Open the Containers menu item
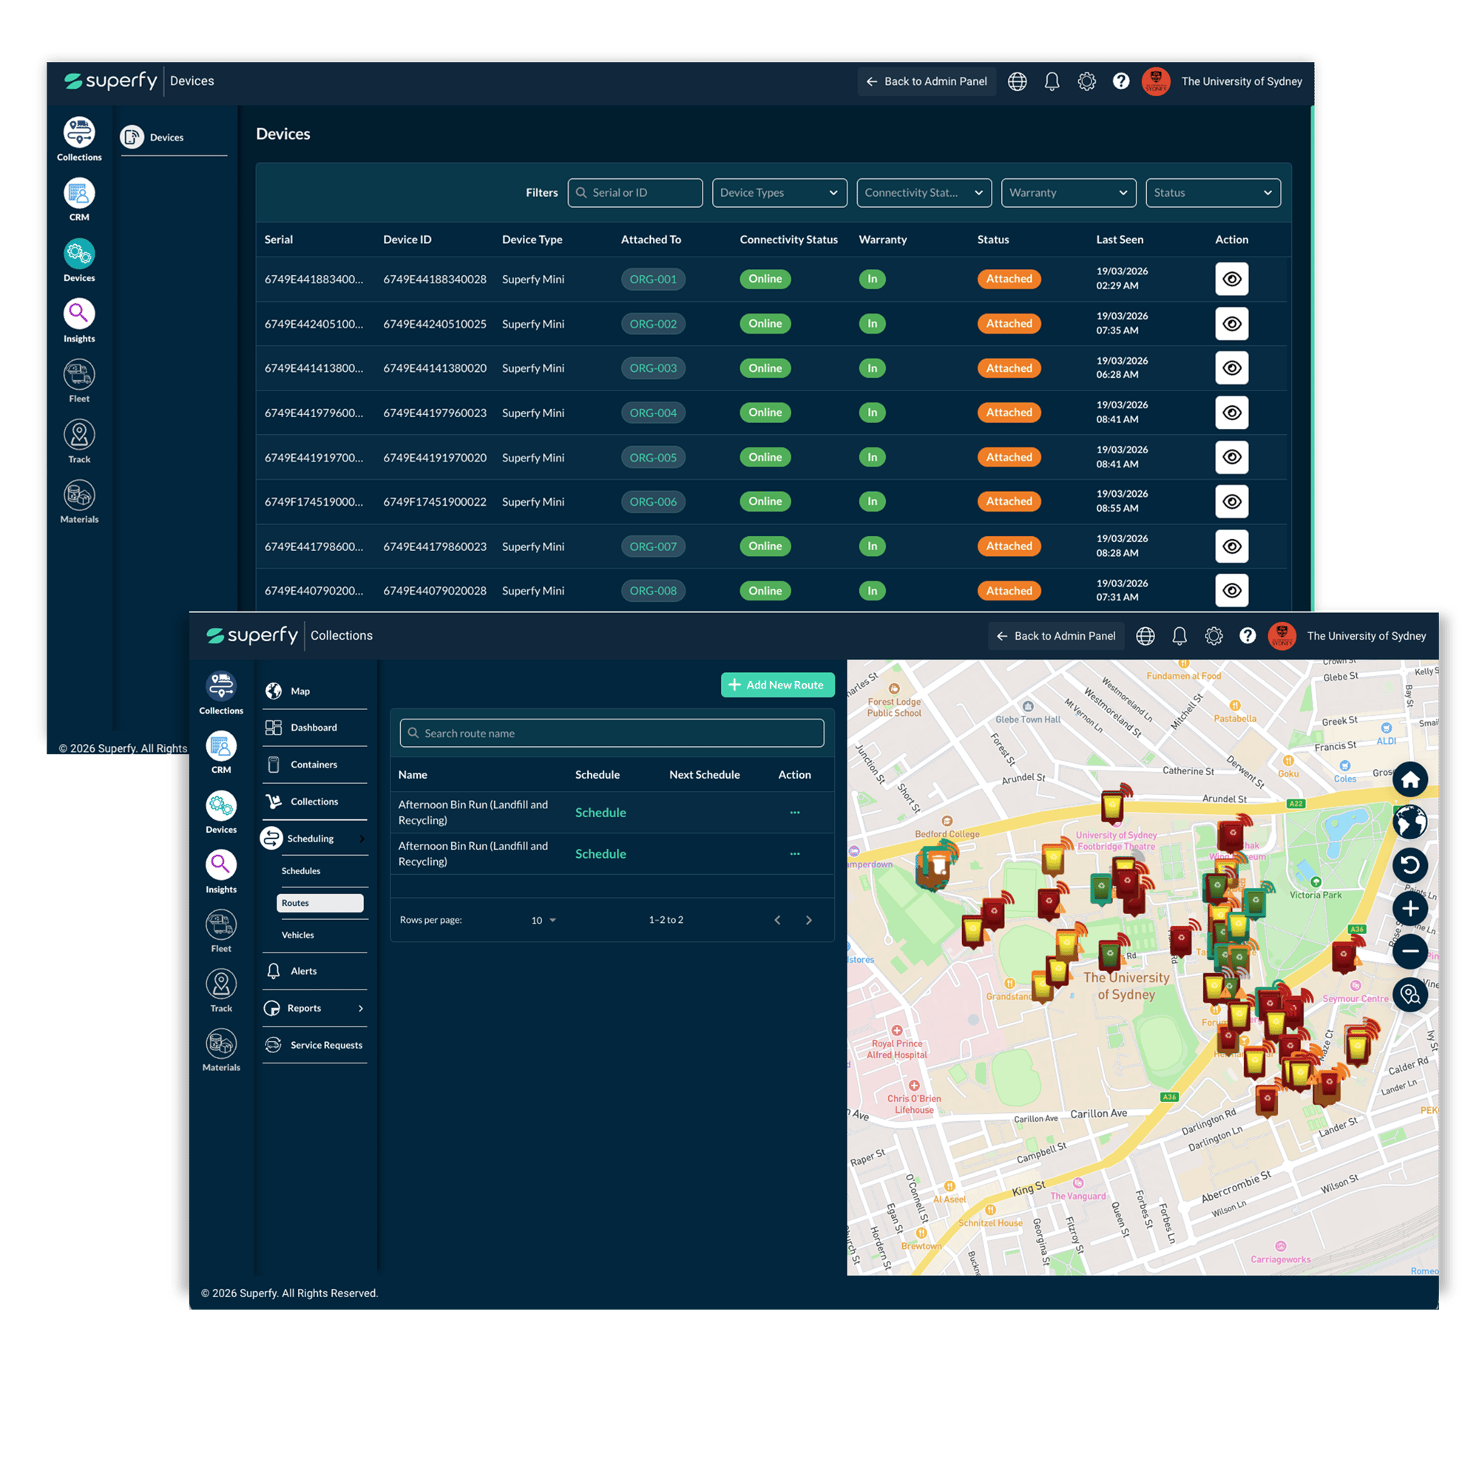Viewport: 1479px width, 1479px height. (x=313, y=765)
